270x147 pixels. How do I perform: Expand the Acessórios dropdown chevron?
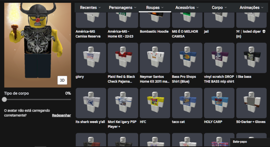[197, 7]
